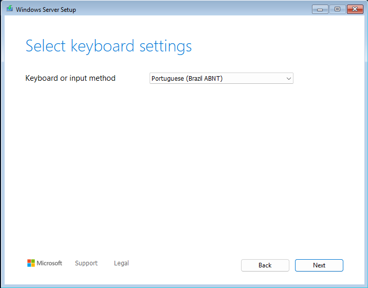
Task: Click the Microsoft wordmark text
Action: pos(49,263)
